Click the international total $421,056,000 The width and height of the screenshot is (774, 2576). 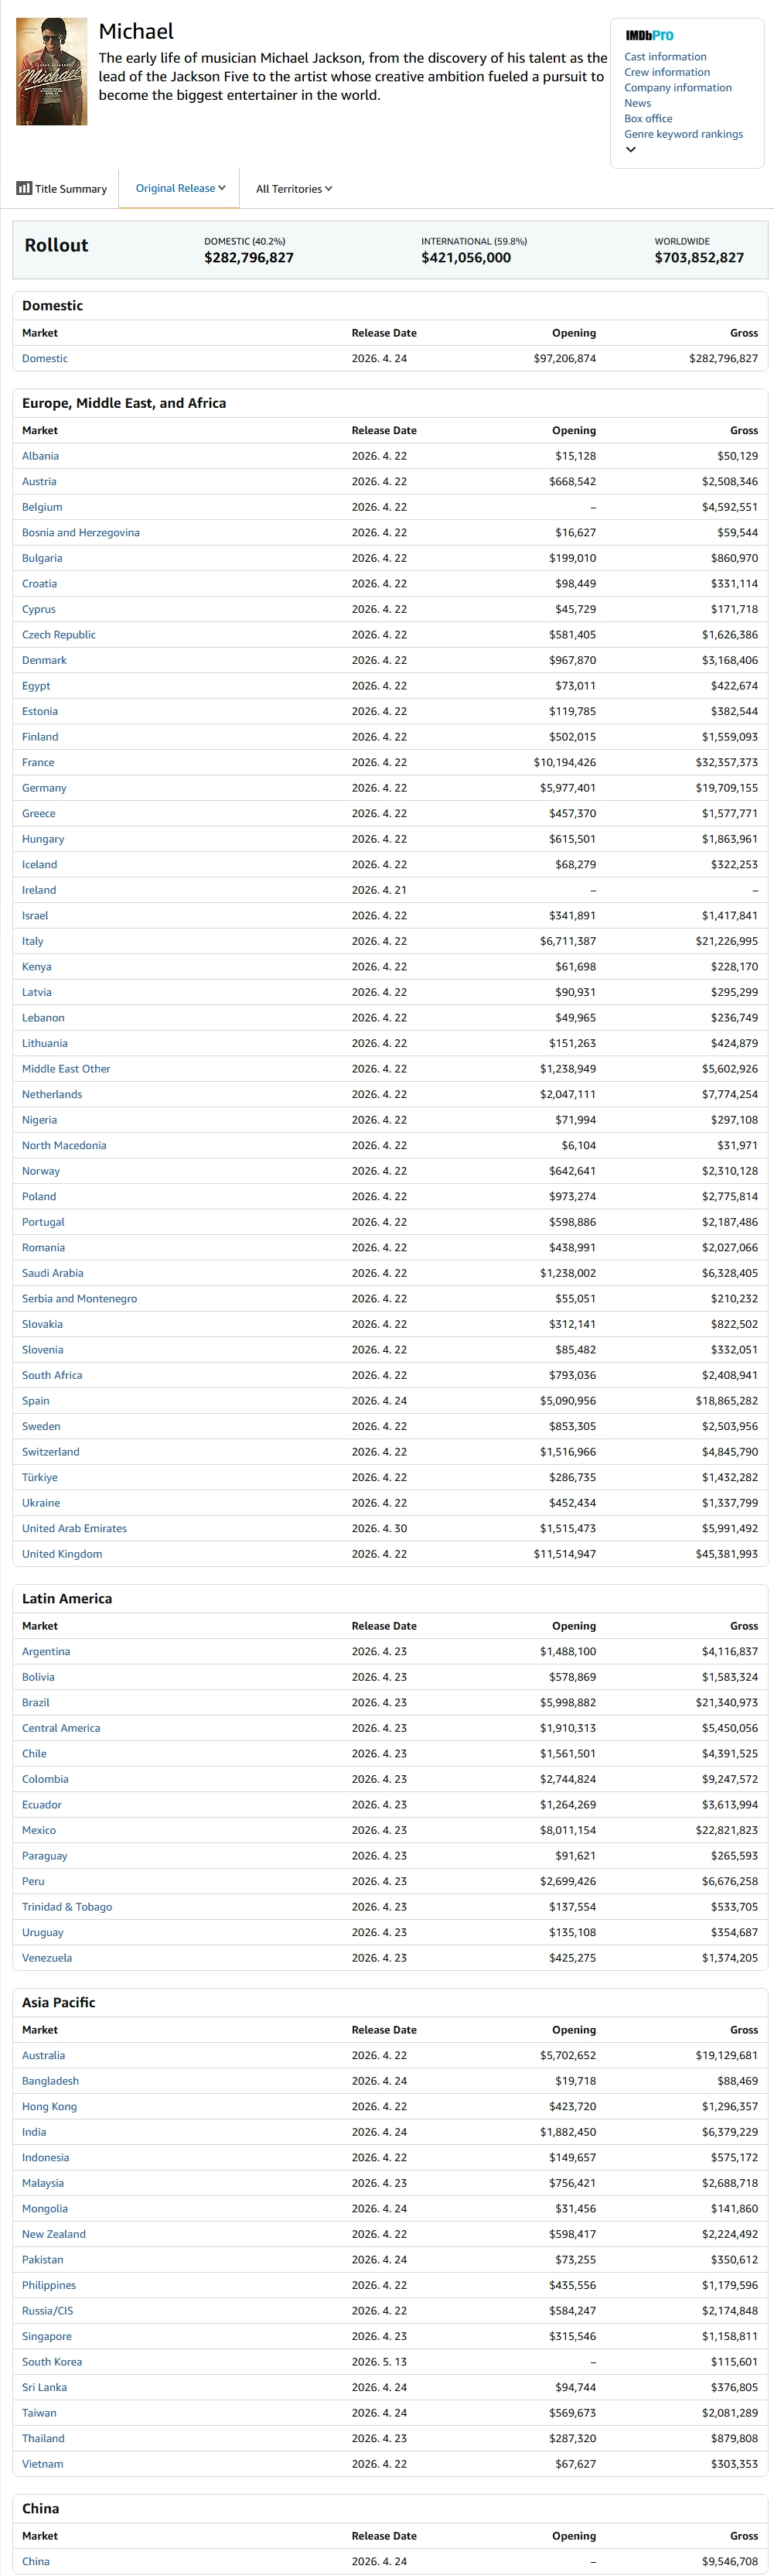pos(465,258)
